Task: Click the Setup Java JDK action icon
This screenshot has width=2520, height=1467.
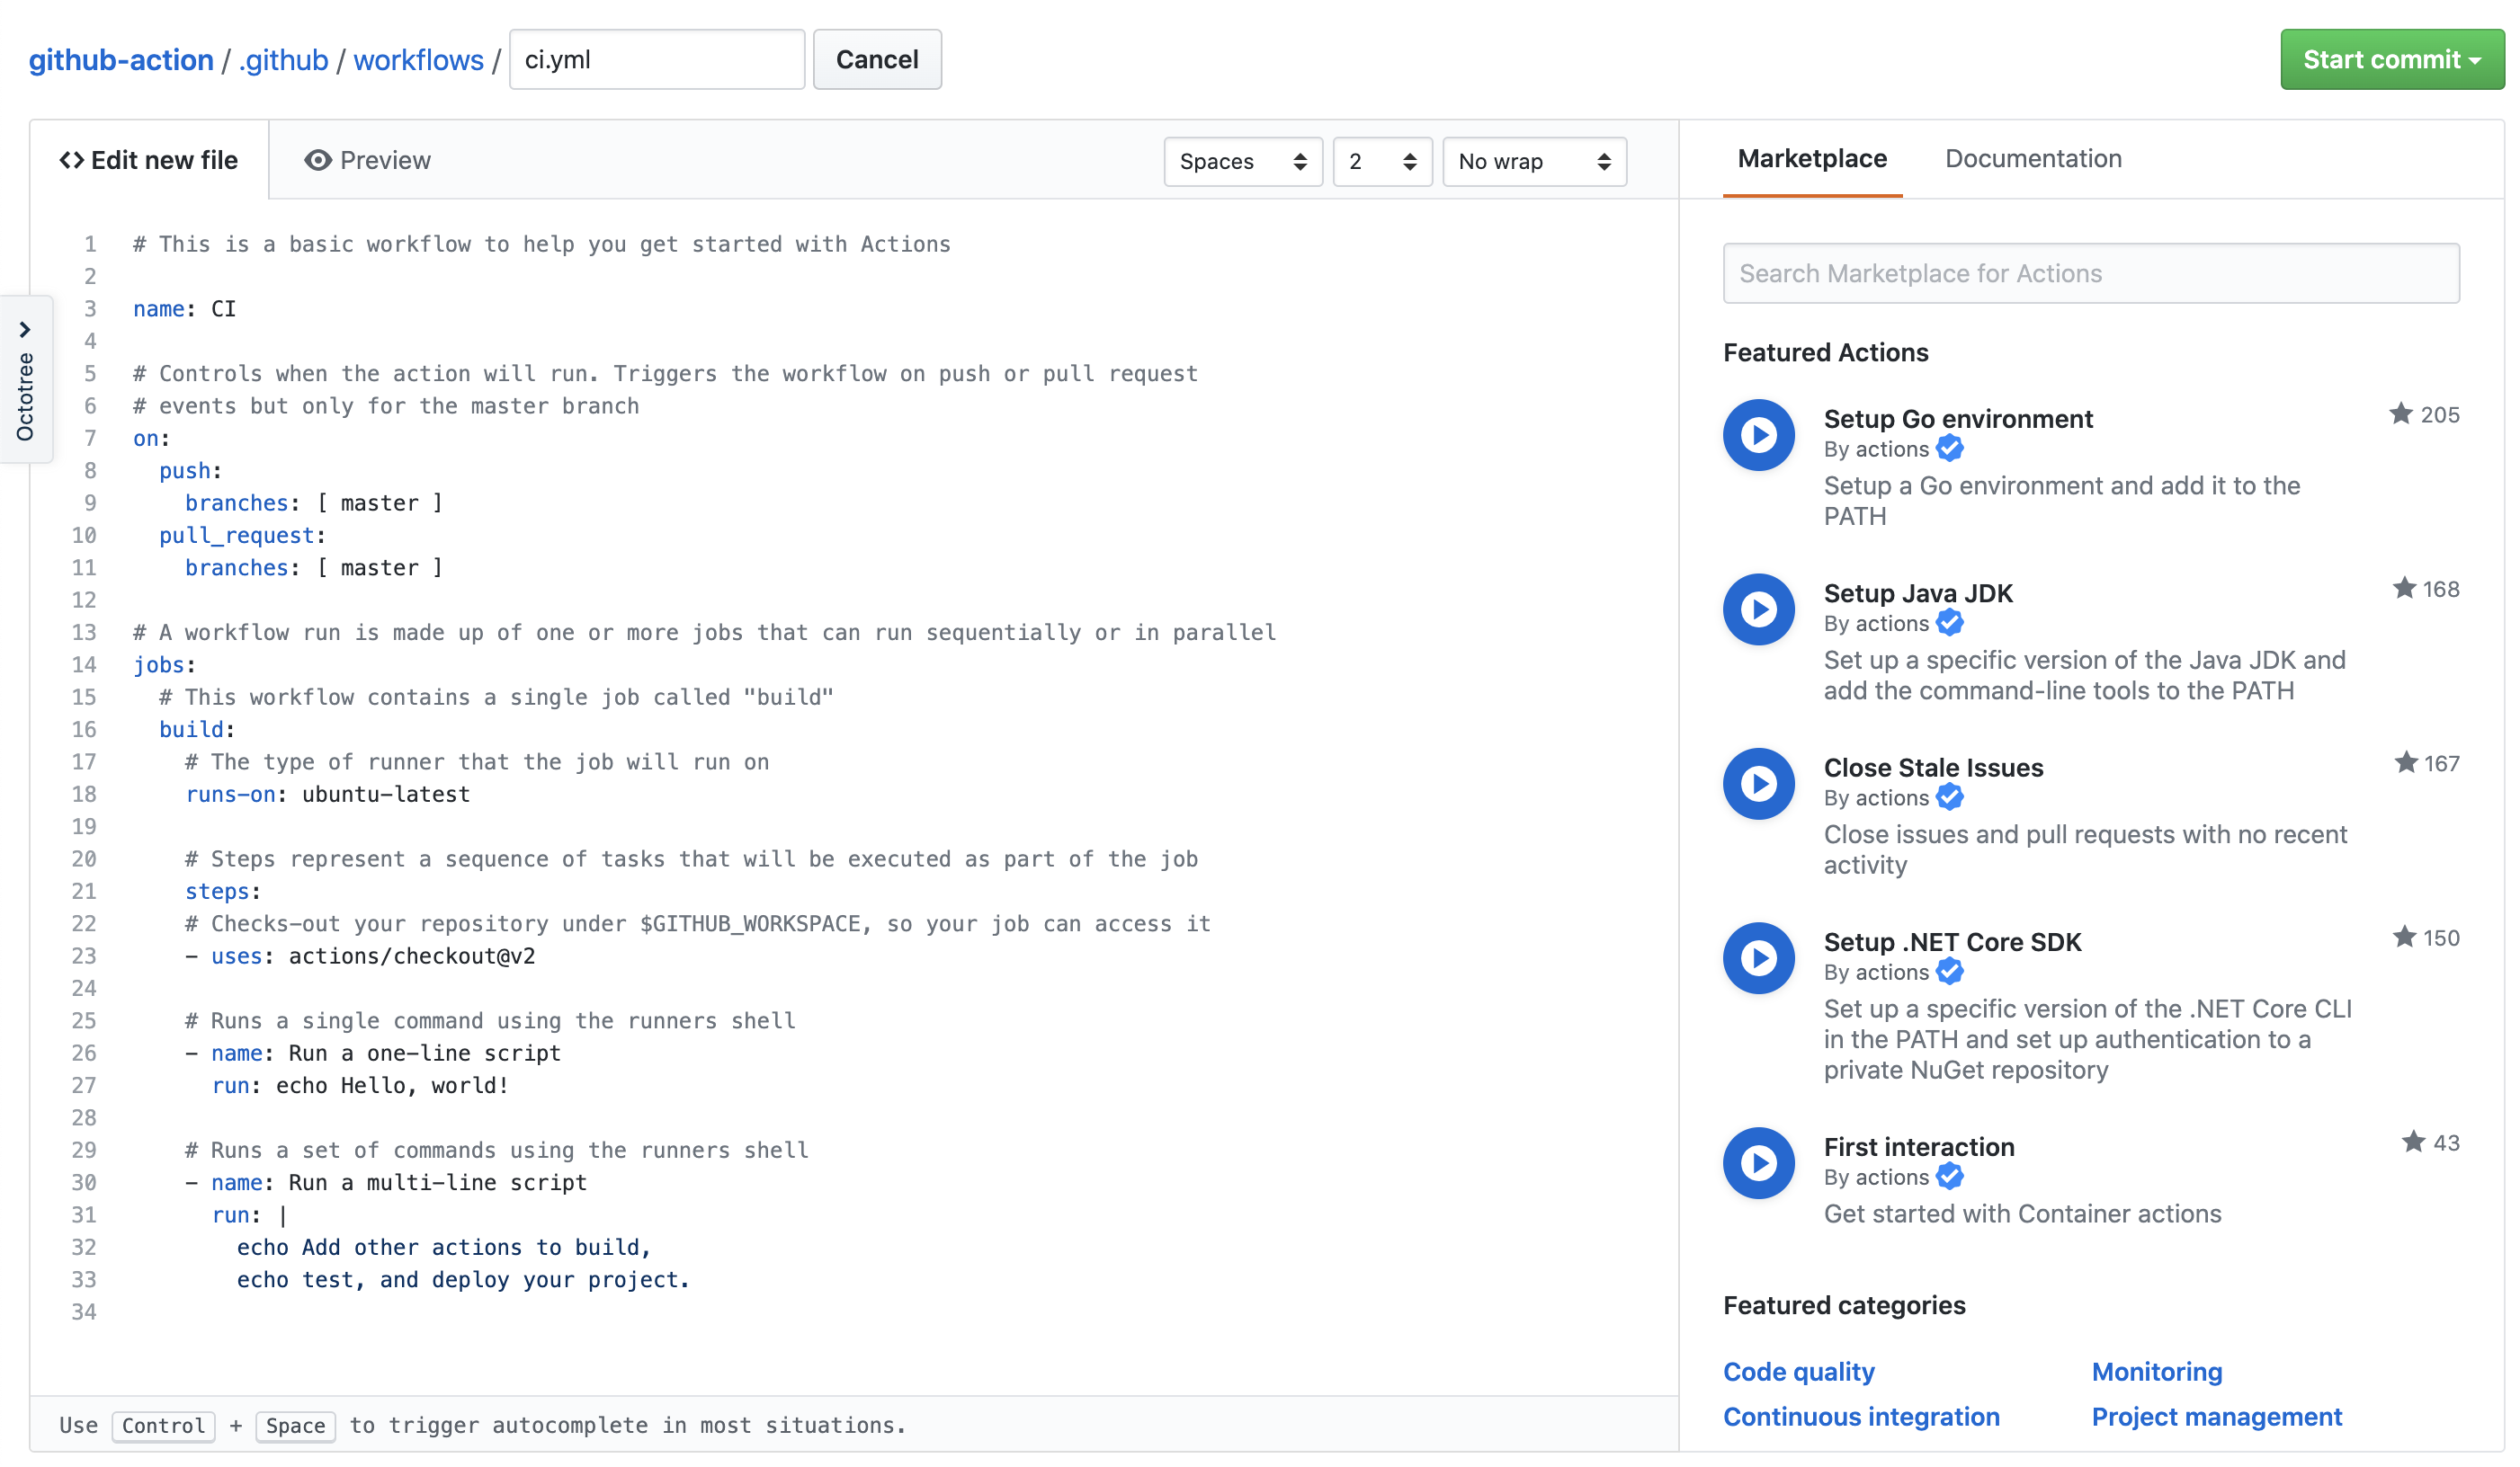Action: point(1758,609)
